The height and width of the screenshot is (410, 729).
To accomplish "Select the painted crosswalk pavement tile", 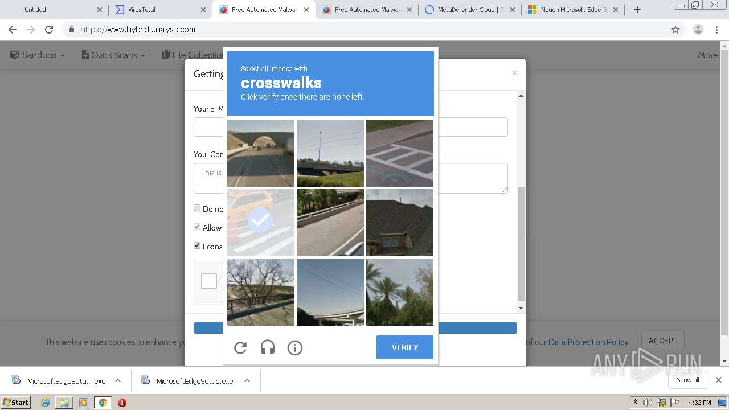I will coord(400,153).
